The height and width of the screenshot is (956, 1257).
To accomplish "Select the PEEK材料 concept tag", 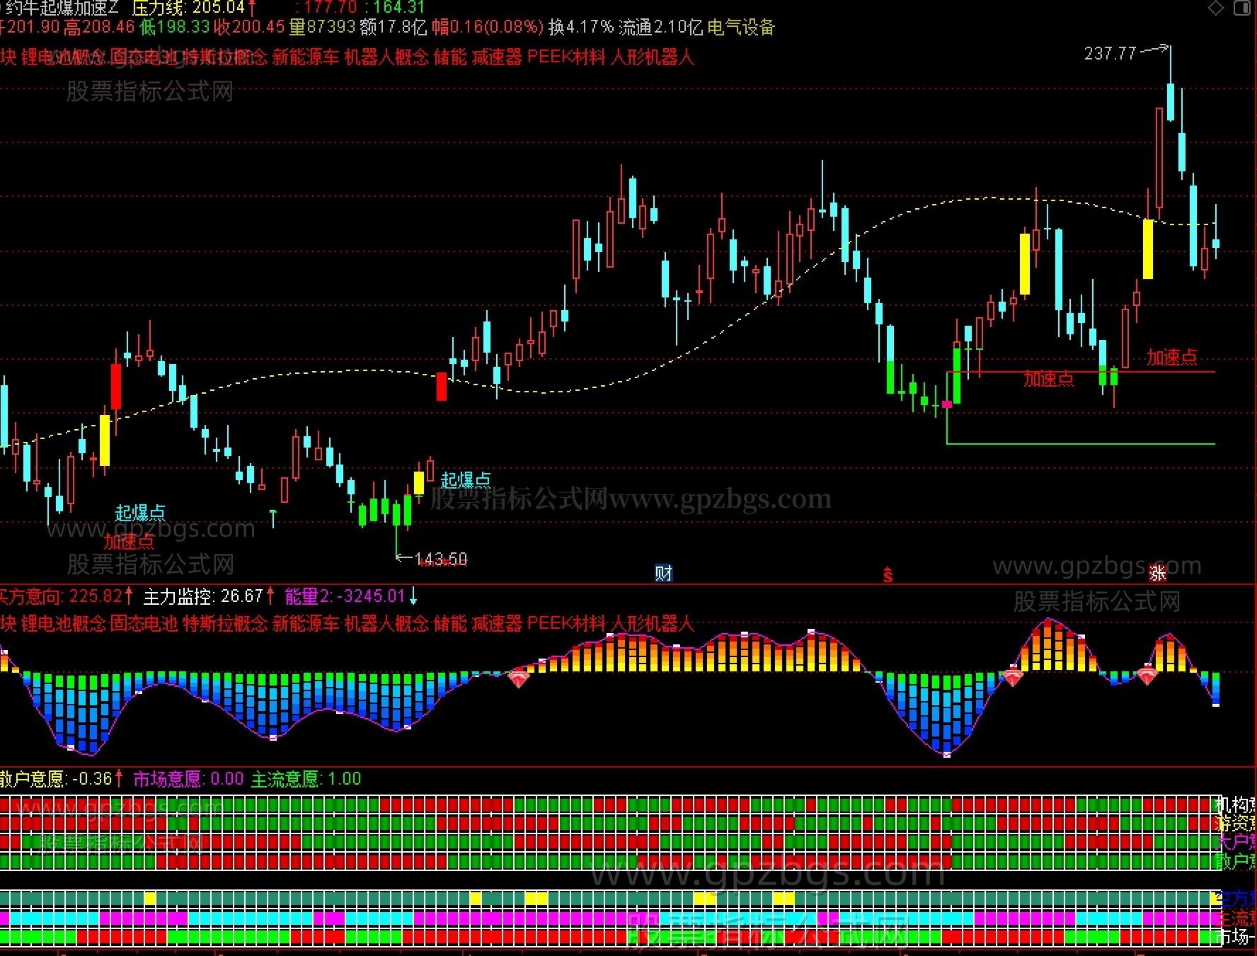I will click(x=566, y=57).
